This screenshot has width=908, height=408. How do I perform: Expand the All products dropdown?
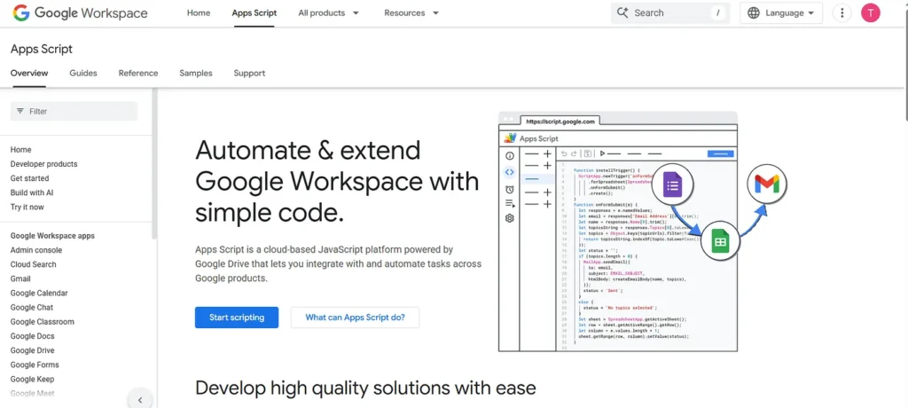coord(328,12)
